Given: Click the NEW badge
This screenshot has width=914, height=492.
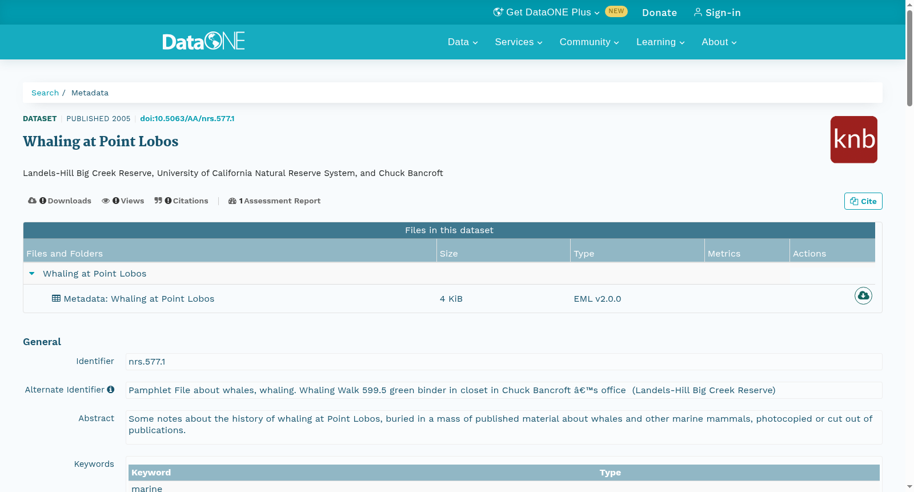Looking at the screenshot, I should click(x=616, y=11).
